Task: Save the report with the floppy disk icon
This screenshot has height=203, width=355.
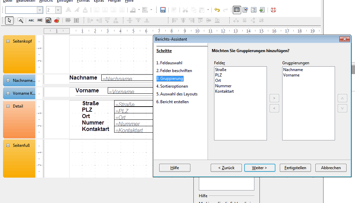Action: pyautogui.click(x=163, y=10)
